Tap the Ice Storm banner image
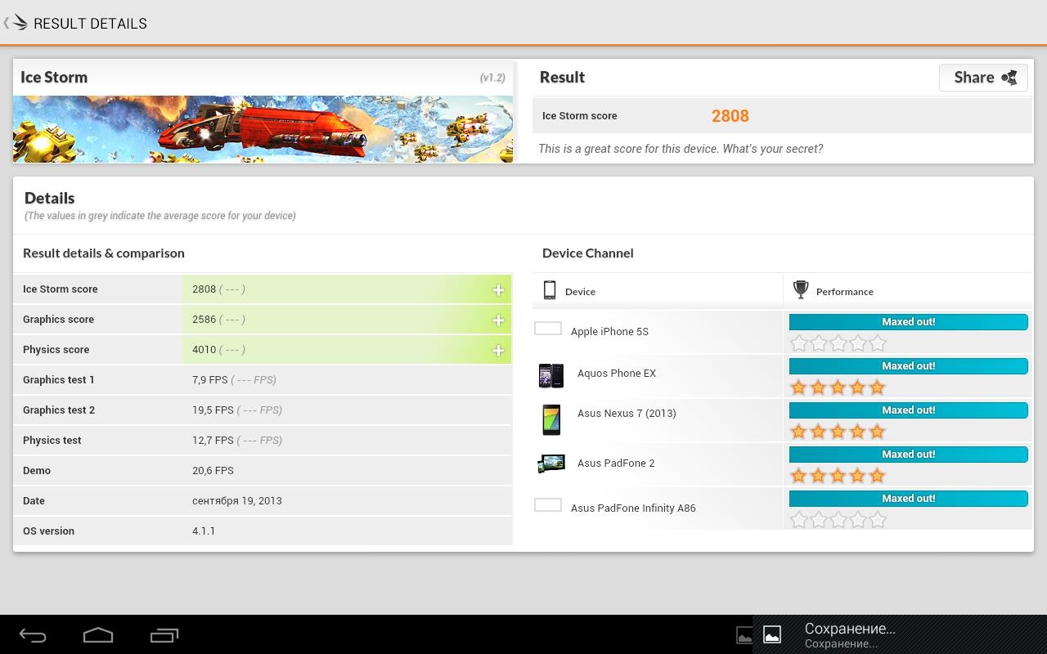 pyautogui.click(x=263, y=129)
